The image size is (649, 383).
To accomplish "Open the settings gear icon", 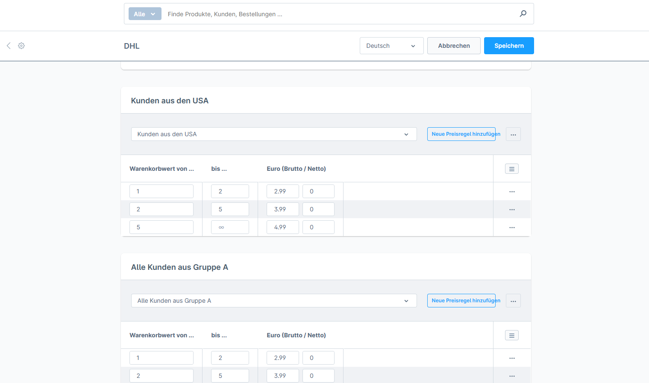I will pyautogui.click(x=21, y=46).
